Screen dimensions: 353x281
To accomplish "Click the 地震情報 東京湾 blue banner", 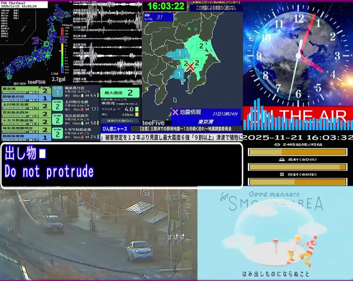I will point(206,117).
